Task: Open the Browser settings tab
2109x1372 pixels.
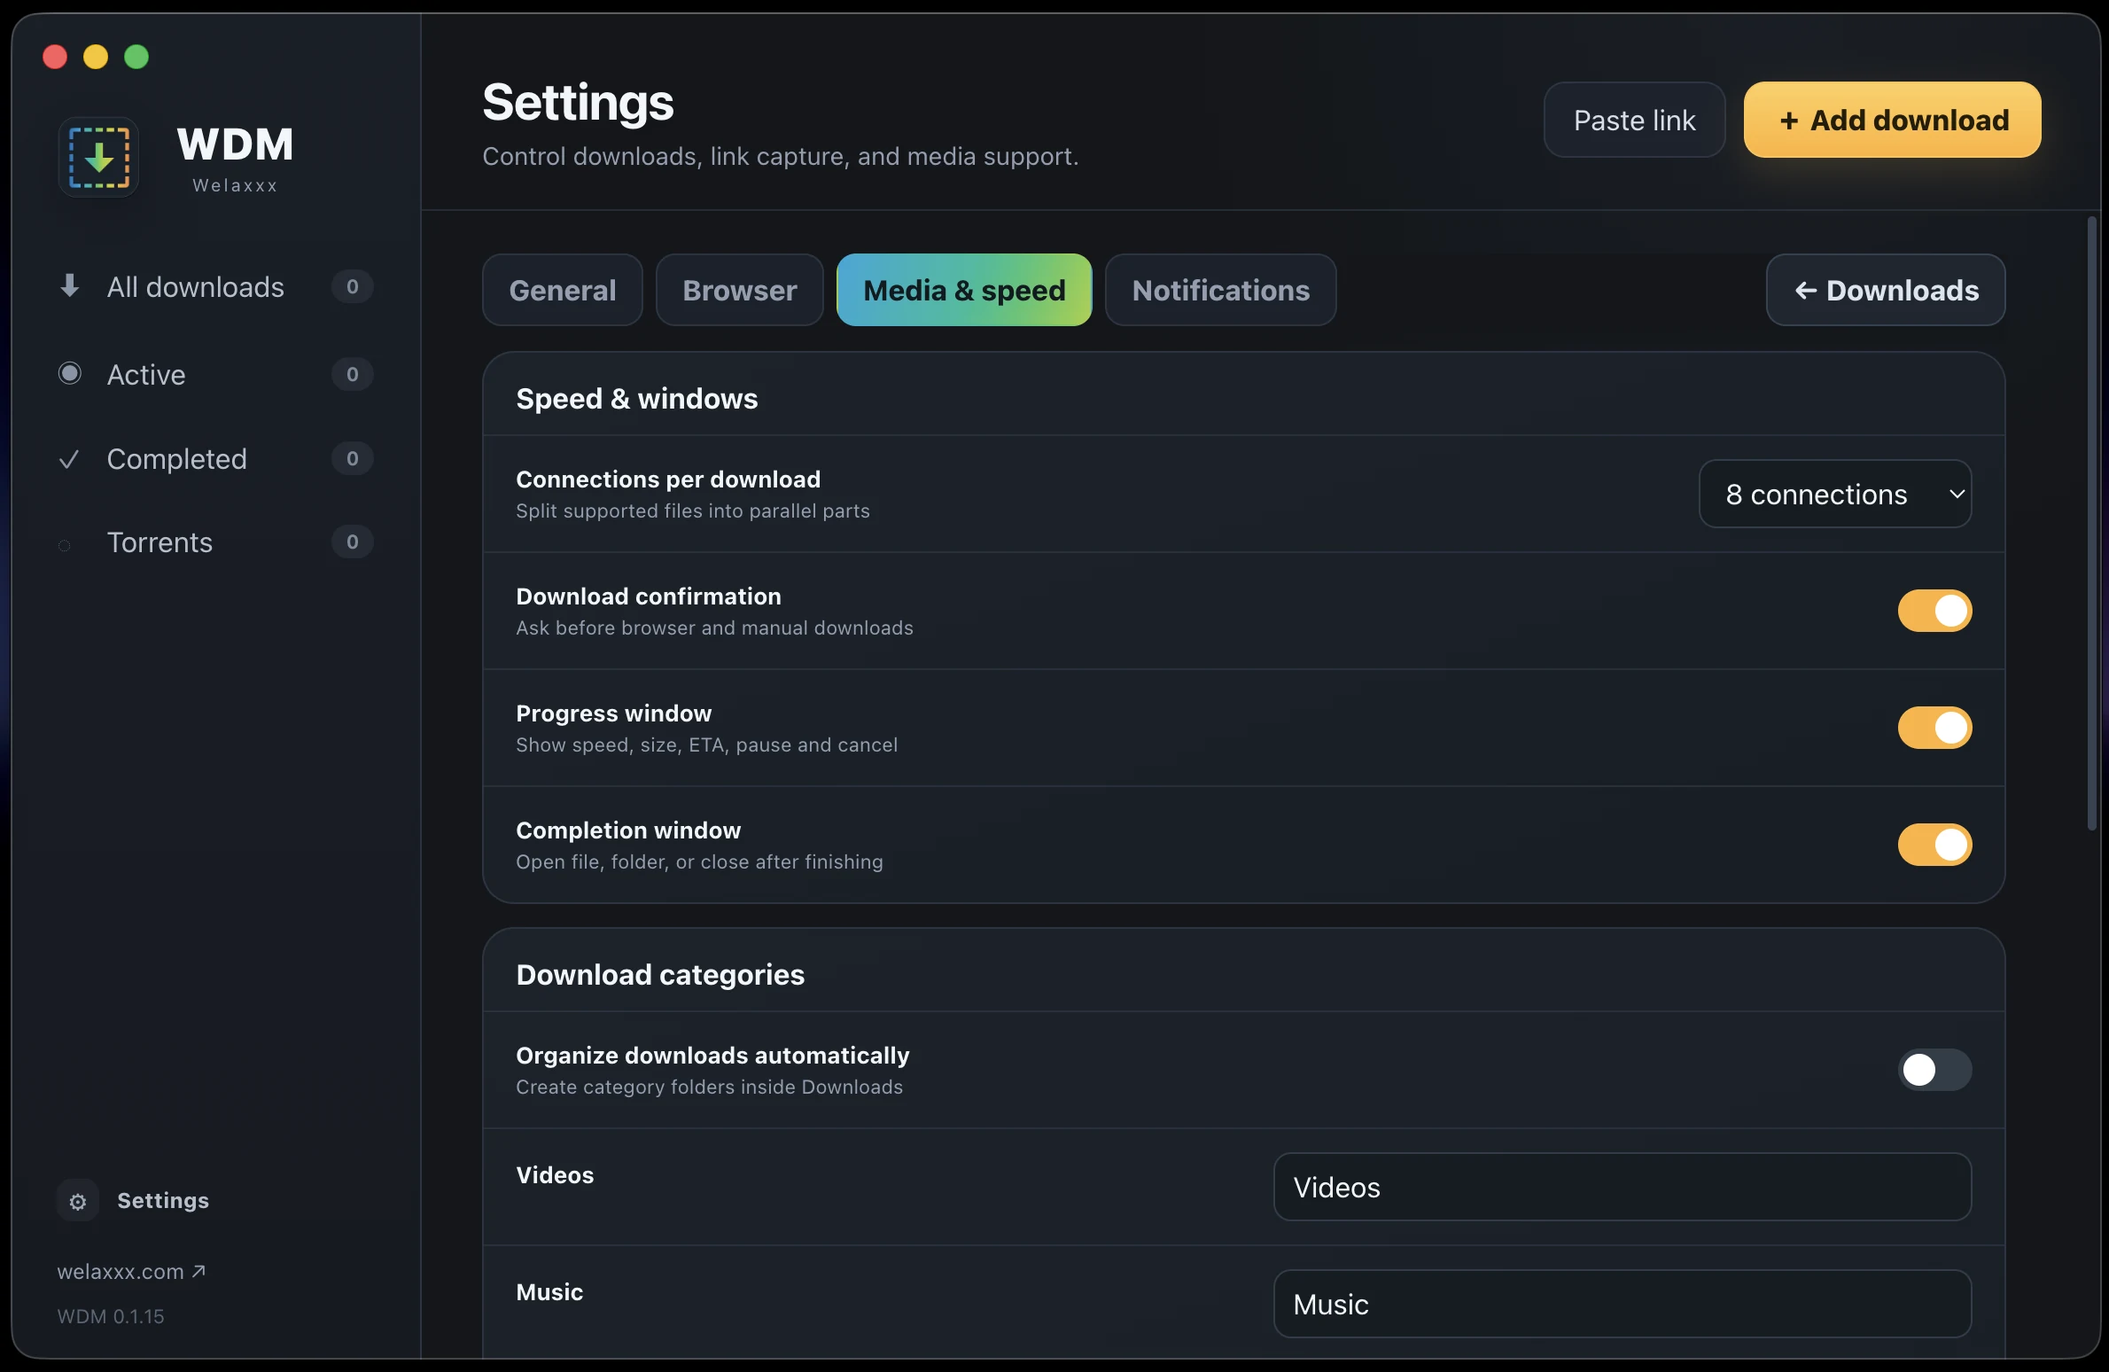Action: pyautogui.click(x=740, y=290)
